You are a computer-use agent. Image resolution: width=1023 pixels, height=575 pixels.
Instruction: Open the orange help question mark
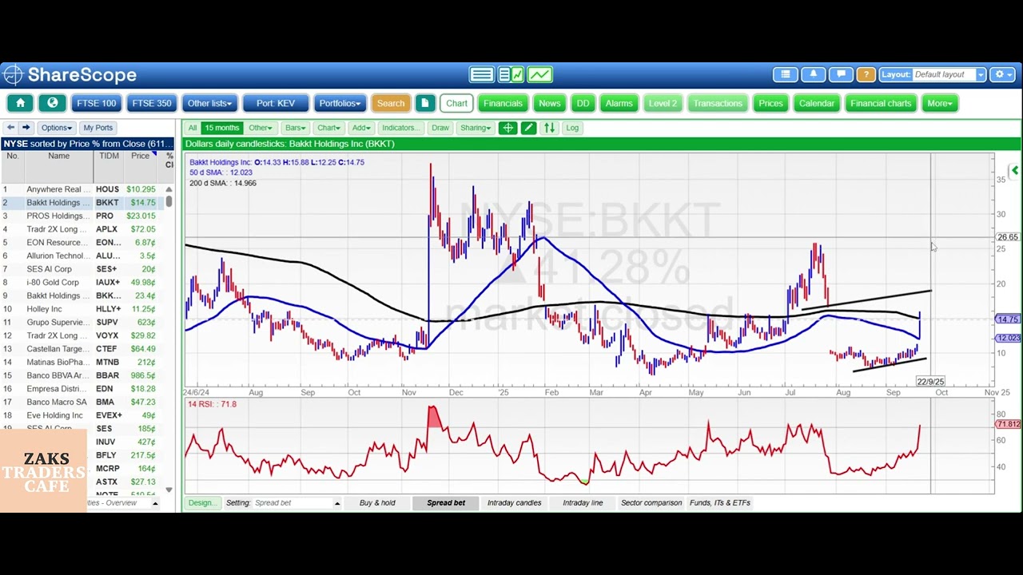pyautogui.click(x=866, y=74)
